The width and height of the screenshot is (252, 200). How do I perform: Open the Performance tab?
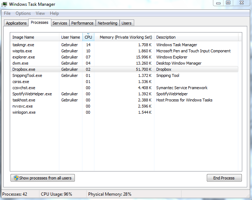tap(82, 23)
